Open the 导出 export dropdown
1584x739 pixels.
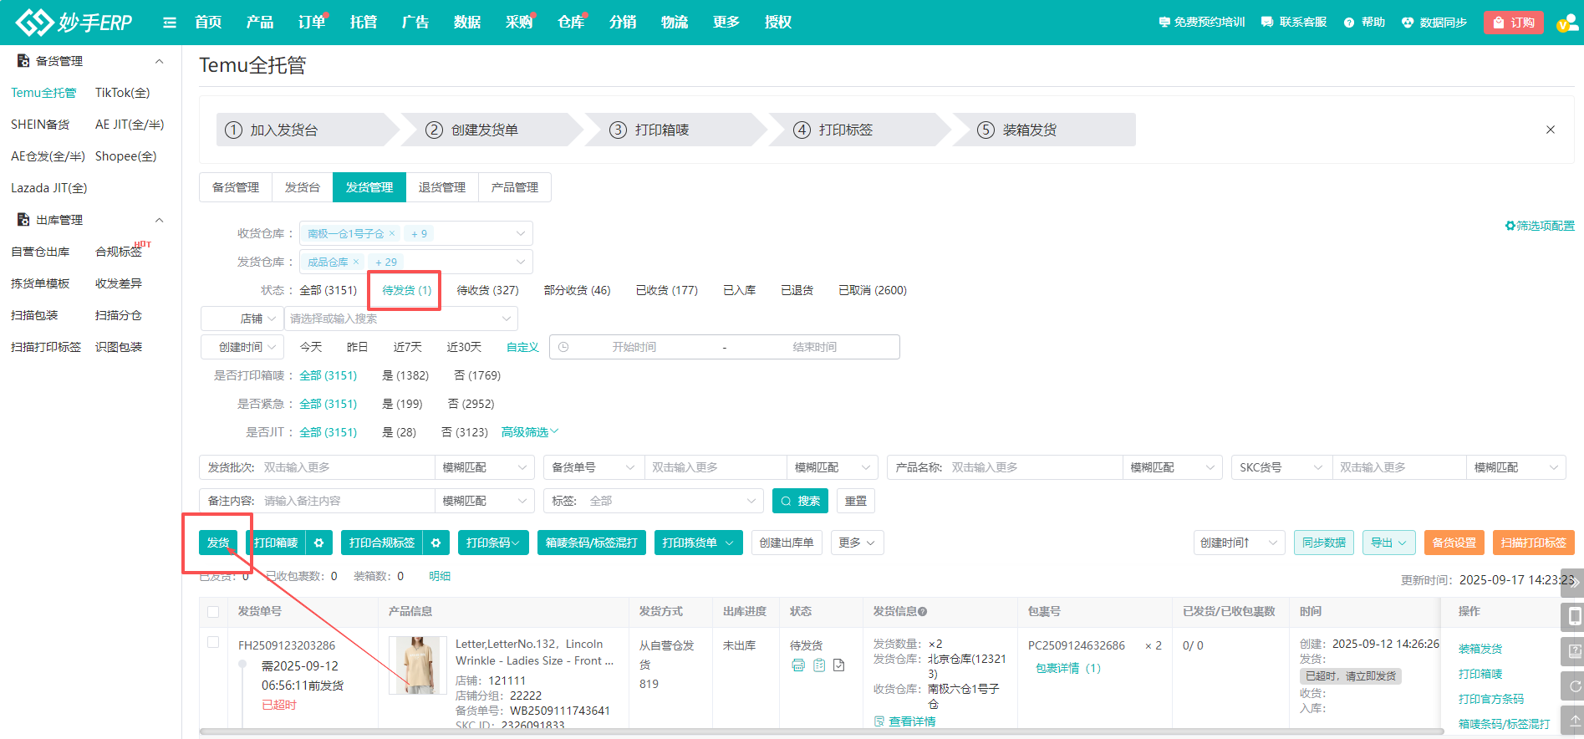click(x=1388, y=543)
